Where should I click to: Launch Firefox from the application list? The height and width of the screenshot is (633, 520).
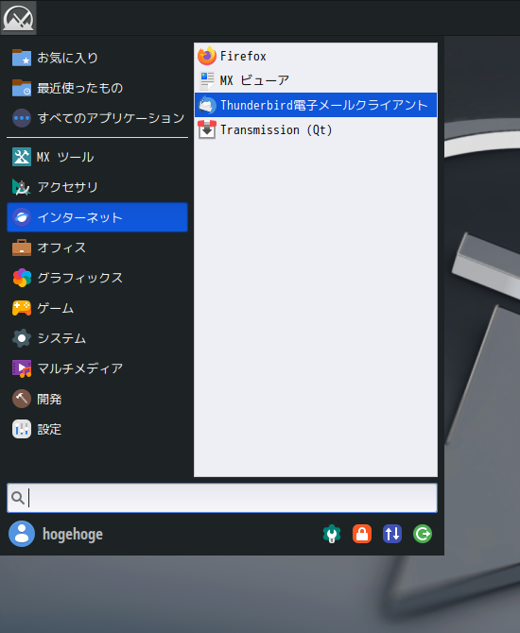coord(316,56)
